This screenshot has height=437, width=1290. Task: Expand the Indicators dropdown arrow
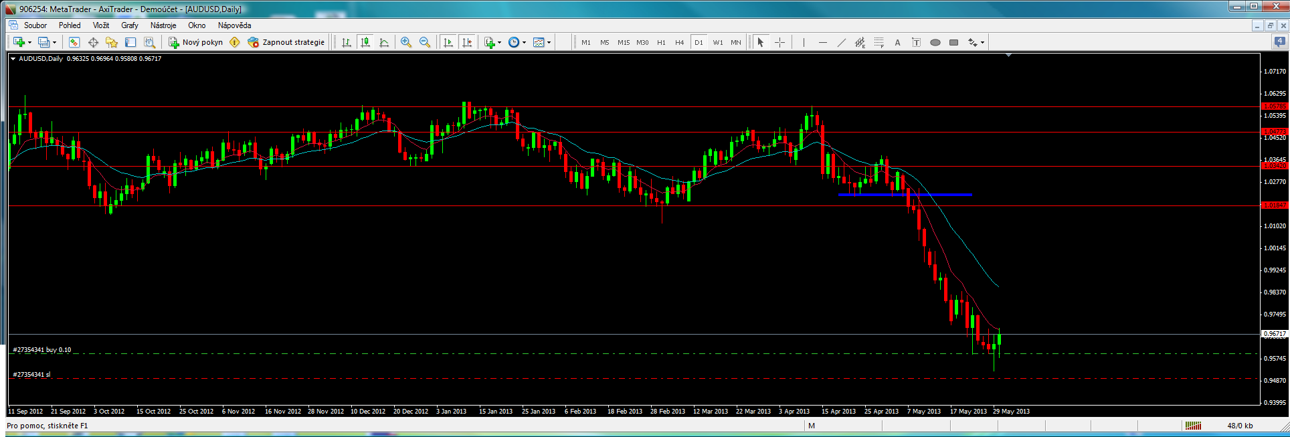499,42
